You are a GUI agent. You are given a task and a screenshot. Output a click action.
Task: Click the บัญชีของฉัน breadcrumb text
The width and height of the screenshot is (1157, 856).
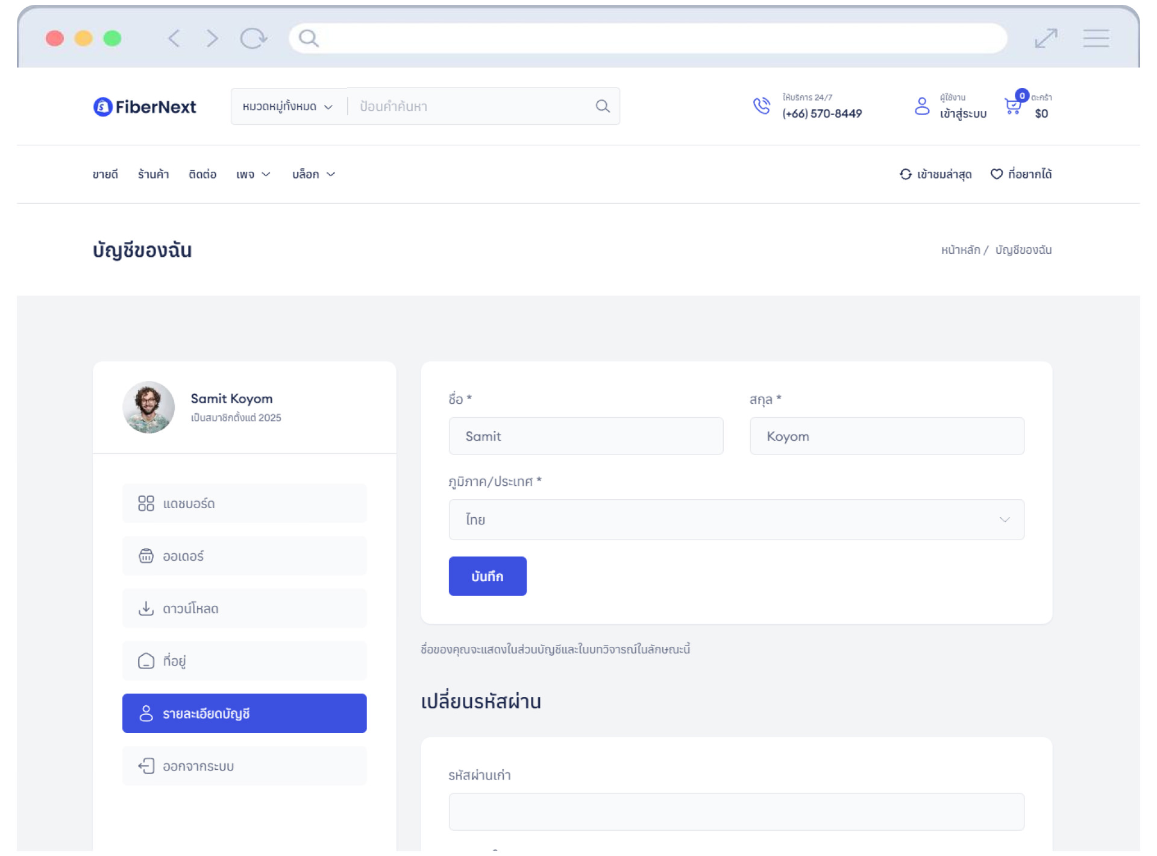point(1023,250)
